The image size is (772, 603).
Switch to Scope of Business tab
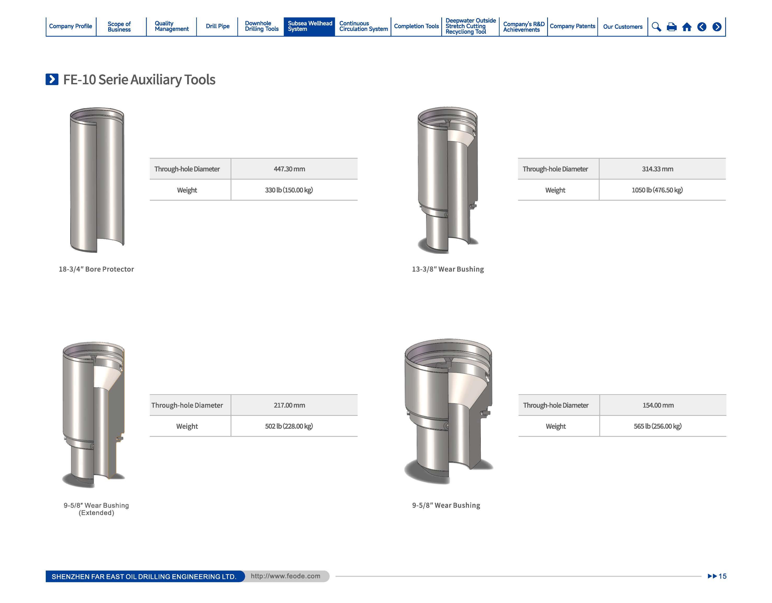(119, 26)
